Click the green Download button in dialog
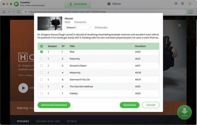The height and width of the screenshot is (125, 197). click(129, 105)
